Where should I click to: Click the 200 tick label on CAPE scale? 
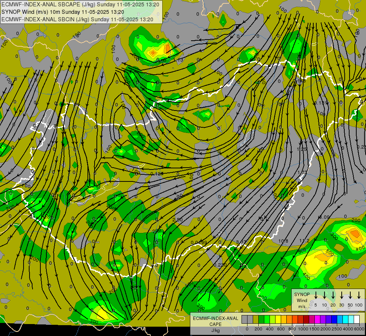click(258, 329)
